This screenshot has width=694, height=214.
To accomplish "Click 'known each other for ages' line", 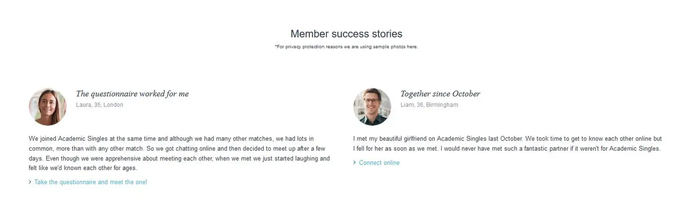I will (101, 168).
